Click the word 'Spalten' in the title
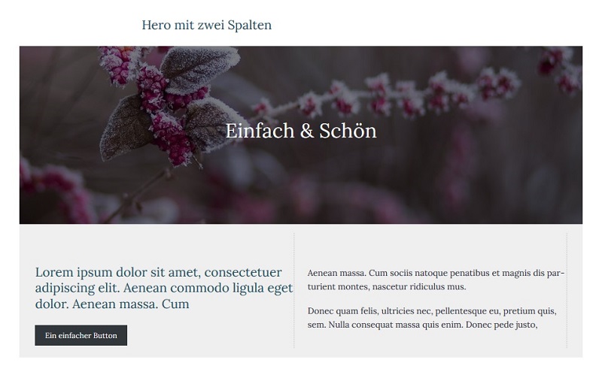Screen dimensions: 602x378 tap(250, 25)
